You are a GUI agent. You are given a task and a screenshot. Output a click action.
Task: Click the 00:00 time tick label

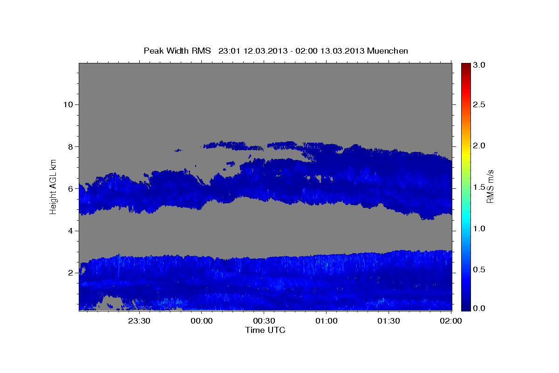pos(202,321)
